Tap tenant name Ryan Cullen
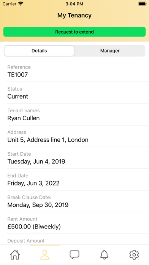Image resolution: width=149 pixels, height=265 pixels. [x=24, y=118]
